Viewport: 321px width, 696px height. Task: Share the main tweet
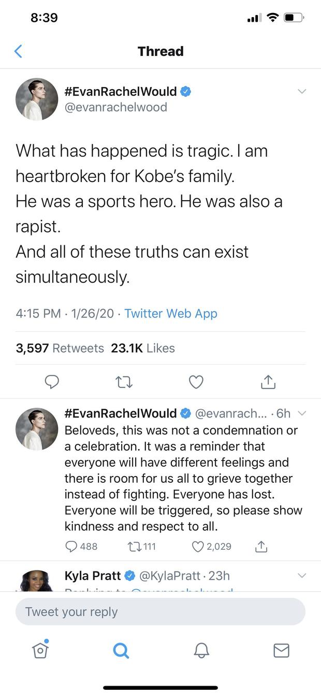coord(268,382)
